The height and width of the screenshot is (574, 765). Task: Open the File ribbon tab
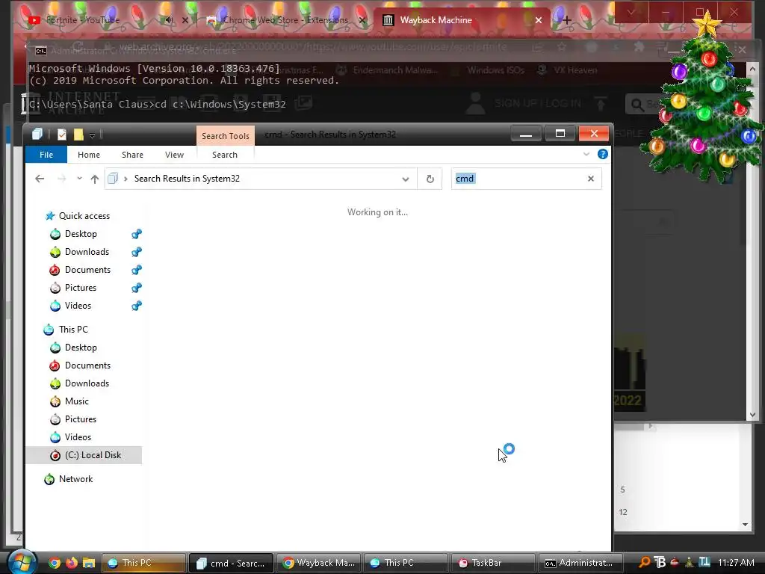[x=46, y=155]
